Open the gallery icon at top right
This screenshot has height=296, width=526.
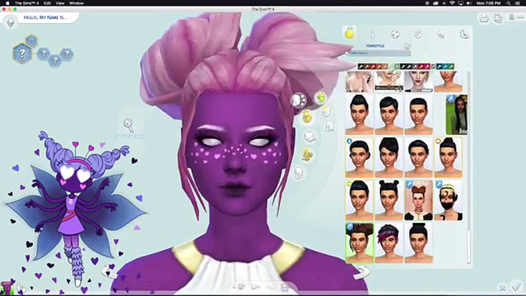tap(498, 18)
